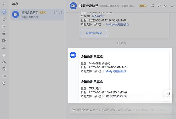
Task: Open the Molly的视频会议 recording link
Action: click(116, 71)
